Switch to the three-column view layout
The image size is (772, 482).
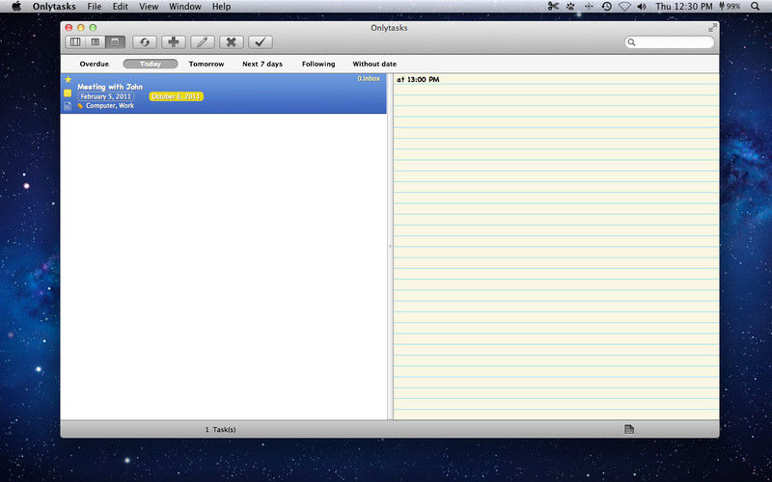pos(75,42)
